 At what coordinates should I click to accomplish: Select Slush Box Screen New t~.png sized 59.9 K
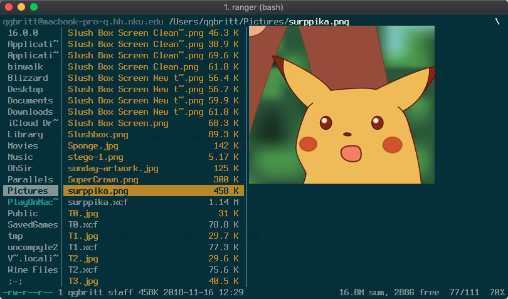(x=153, y=100)
